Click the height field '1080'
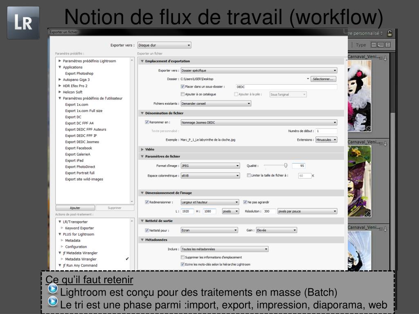This screenshot has height=314, width=419. [210, 211]
